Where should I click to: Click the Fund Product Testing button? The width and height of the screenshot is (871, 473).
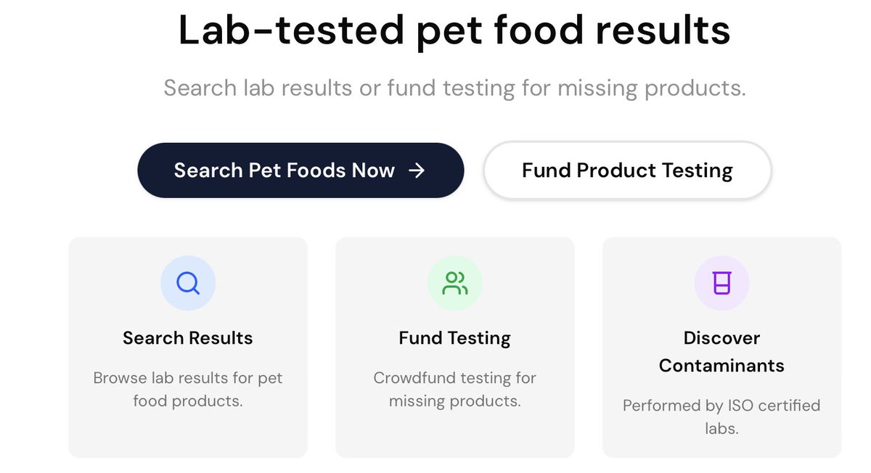(627, 170)
